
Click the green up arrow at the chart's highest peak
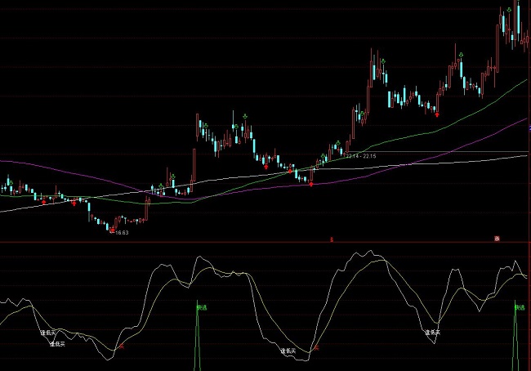pyautogui.click(x=509, y=10)
